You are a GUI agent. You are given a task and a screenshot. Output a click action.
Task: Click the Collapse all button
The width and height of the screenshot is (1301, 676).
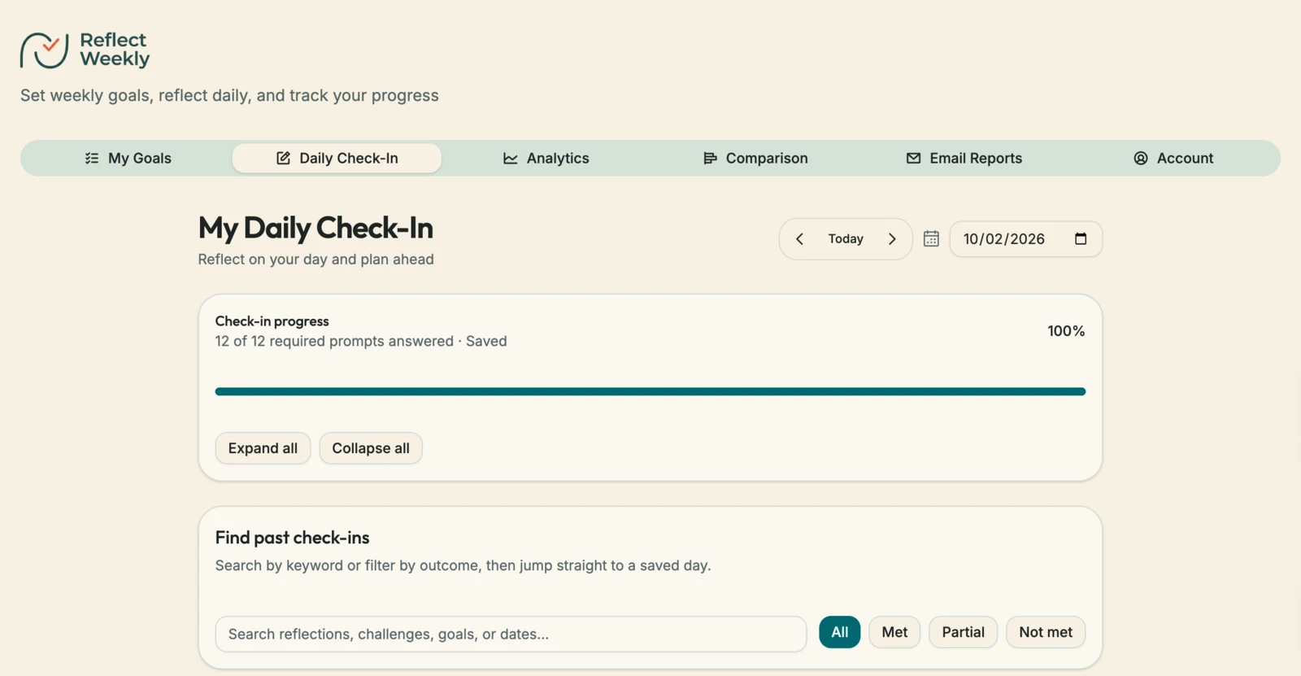(371, 448)
